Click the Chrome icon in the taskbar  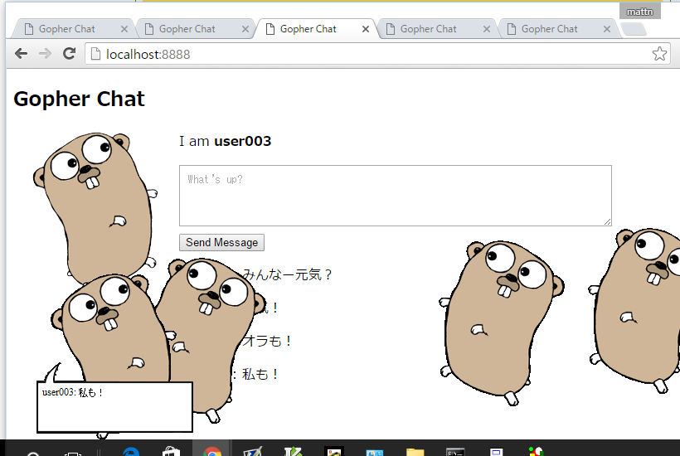pos(212,451)
